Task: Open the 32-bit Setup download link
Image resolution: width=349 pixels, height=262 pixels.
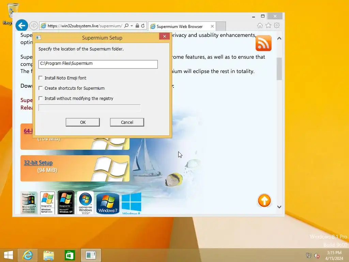Action: tap(38, 163)
